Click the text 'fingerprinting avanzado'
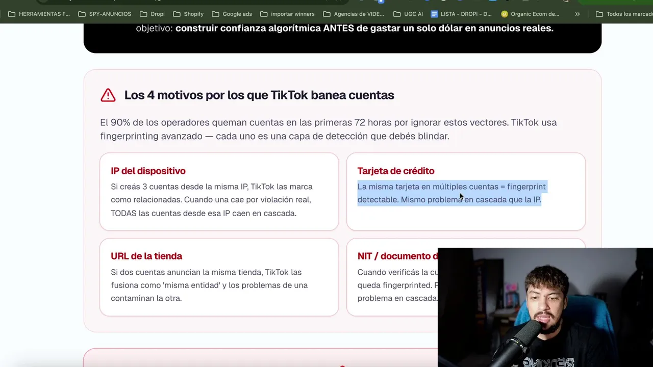The width and height of the screenshot is (653, 367). point(150,136)
